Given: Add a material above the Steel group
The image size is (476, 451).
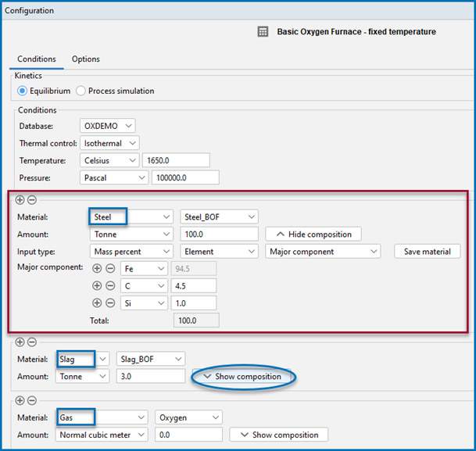Looking at the screenshot, I should click(20, 199).
